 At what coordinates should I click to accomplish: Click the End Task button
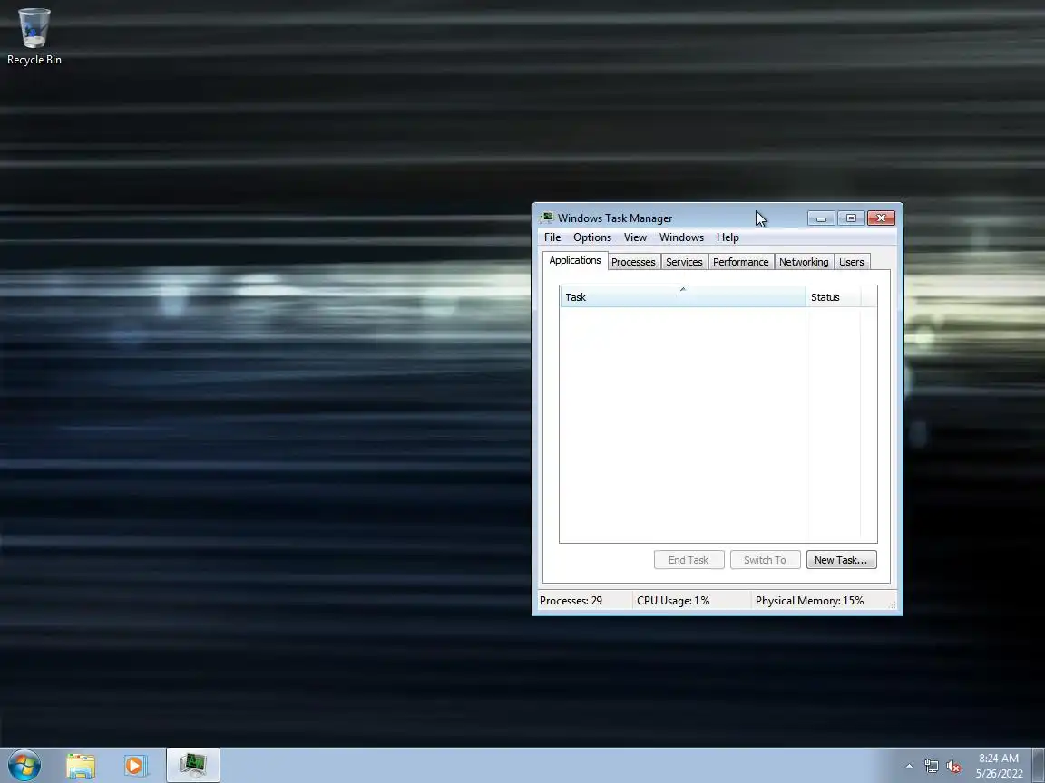[689, 560]
